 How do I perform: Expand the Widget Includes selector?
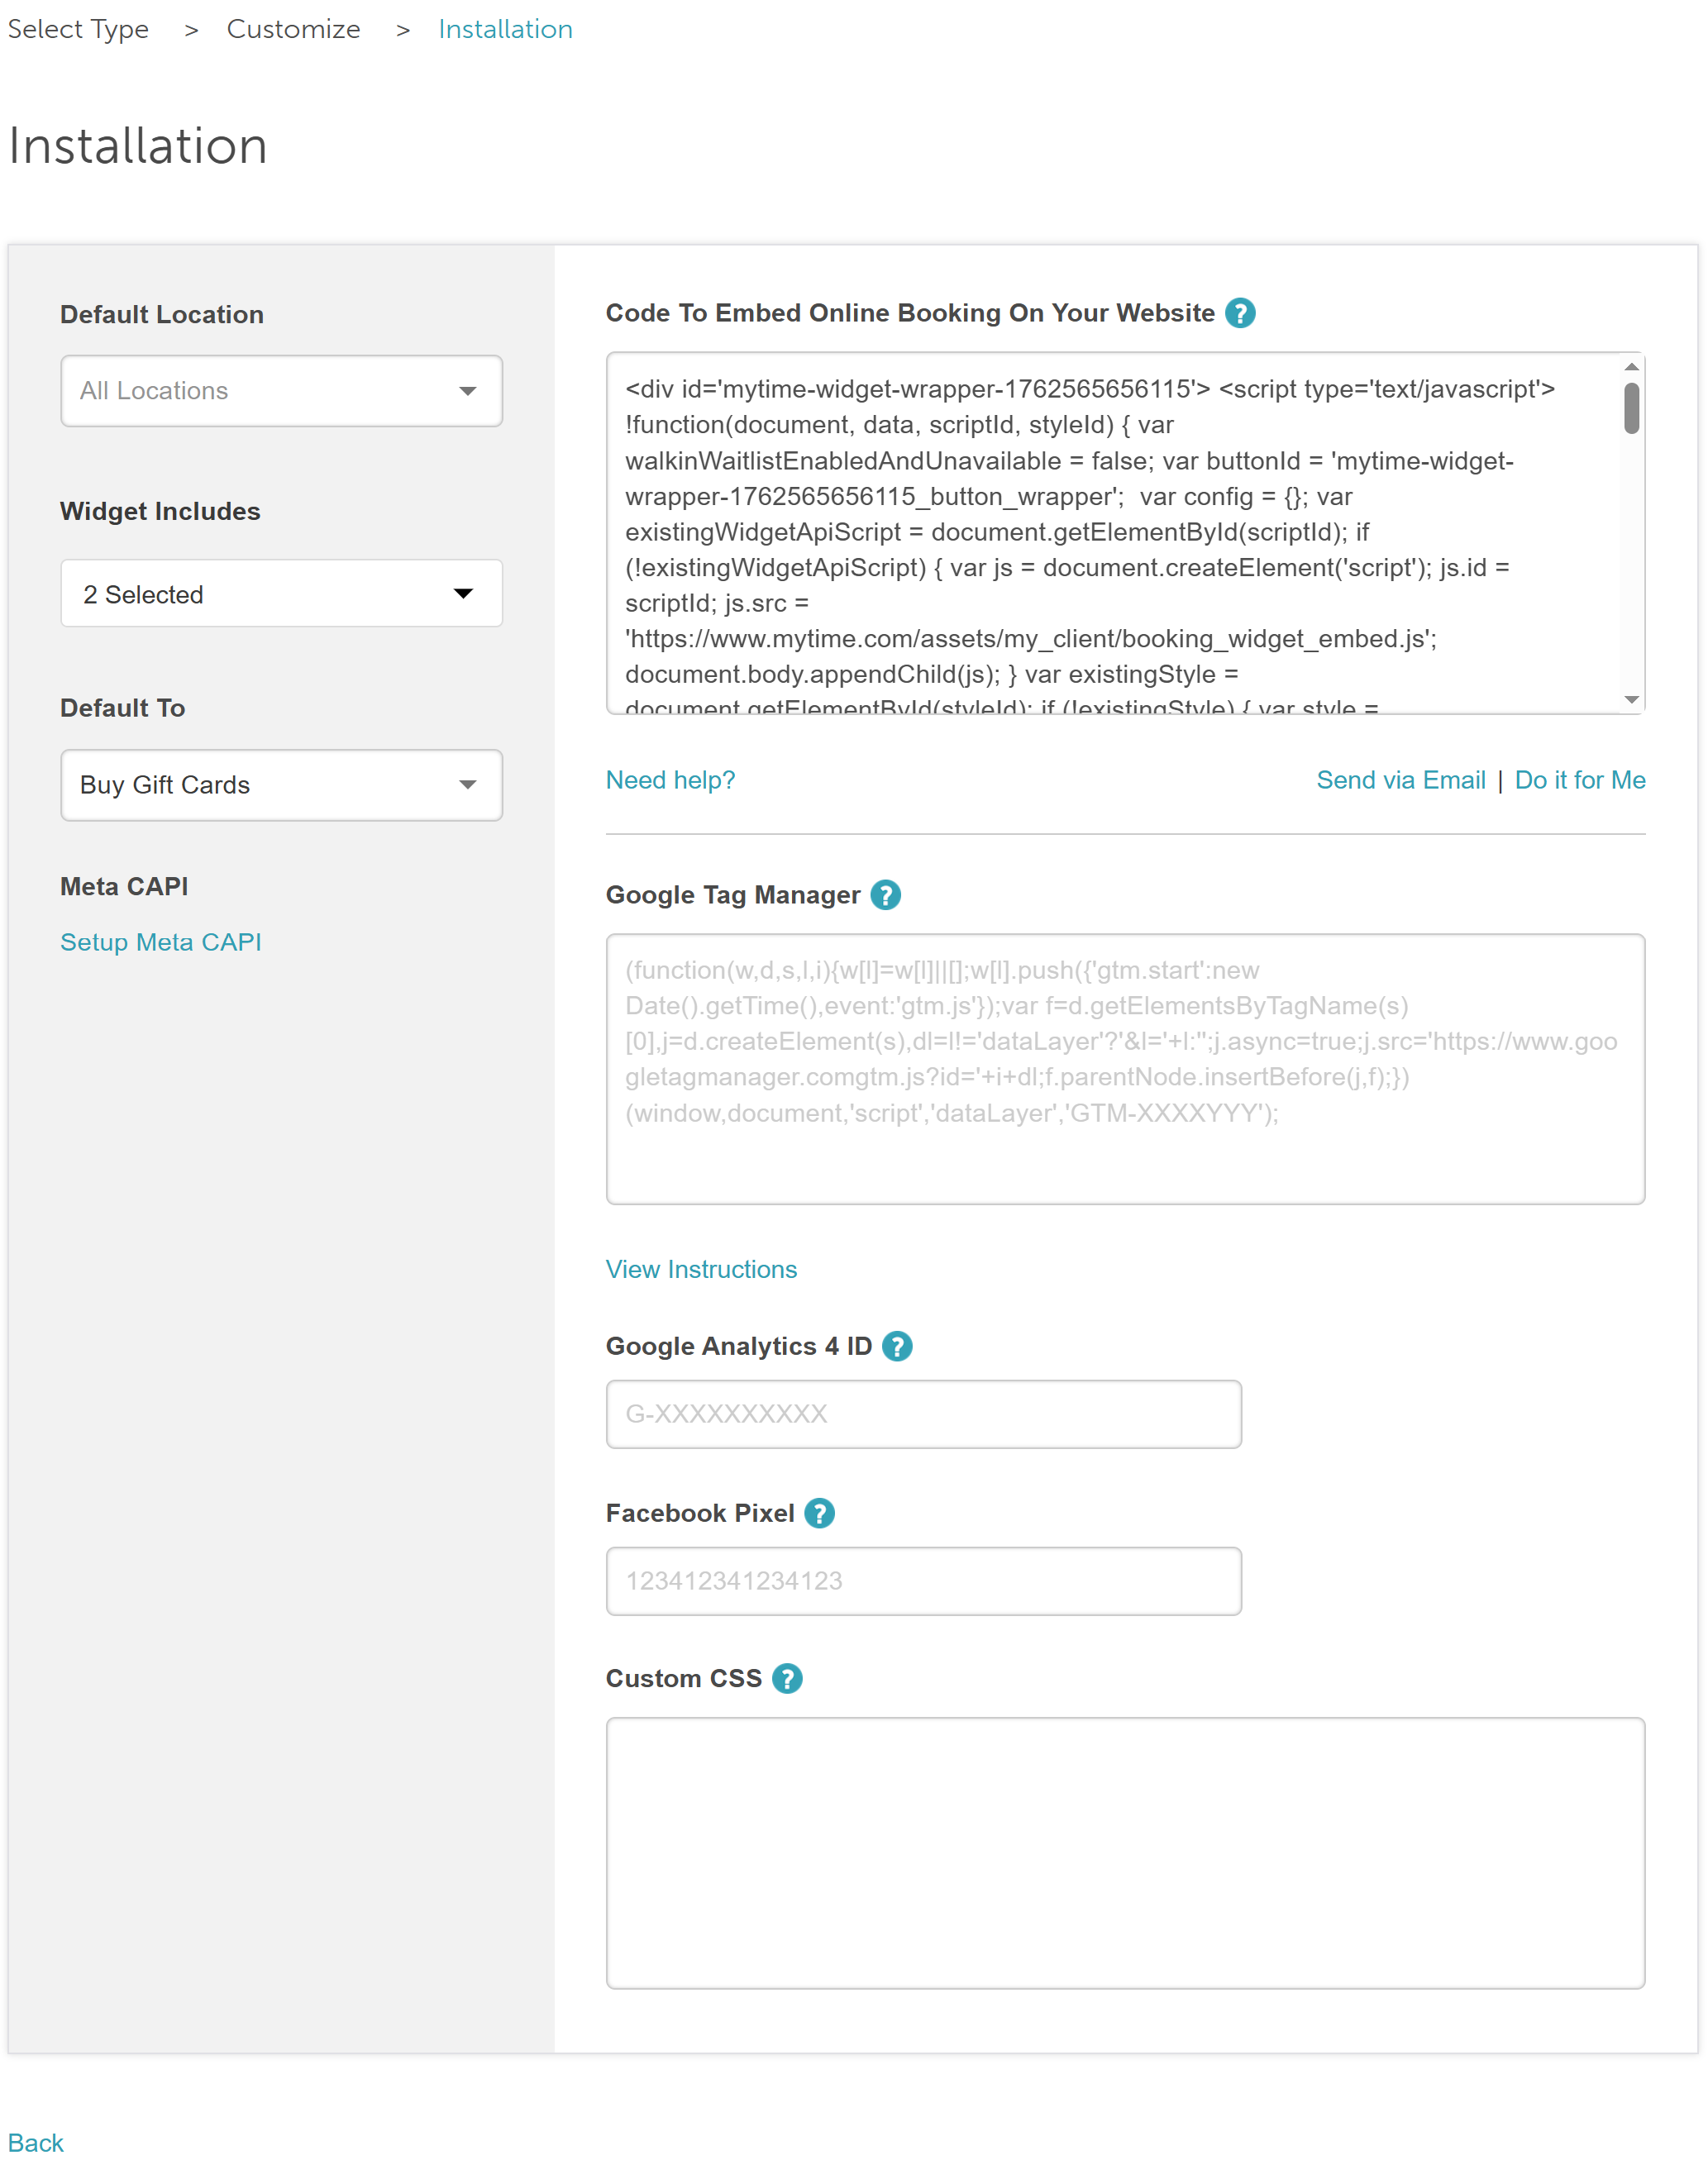coord(281,594)
